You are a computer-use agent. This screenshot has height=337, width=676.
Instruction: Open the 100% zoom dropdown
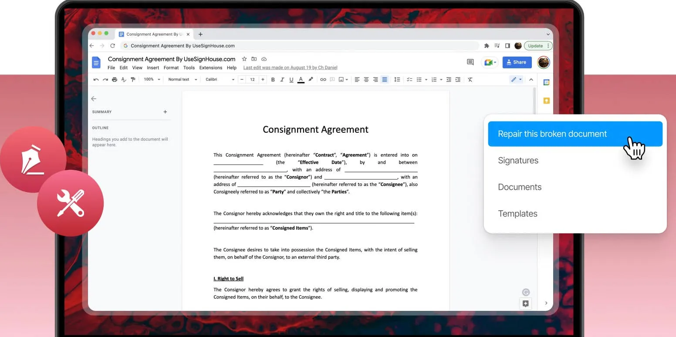[x=152, y=80]
